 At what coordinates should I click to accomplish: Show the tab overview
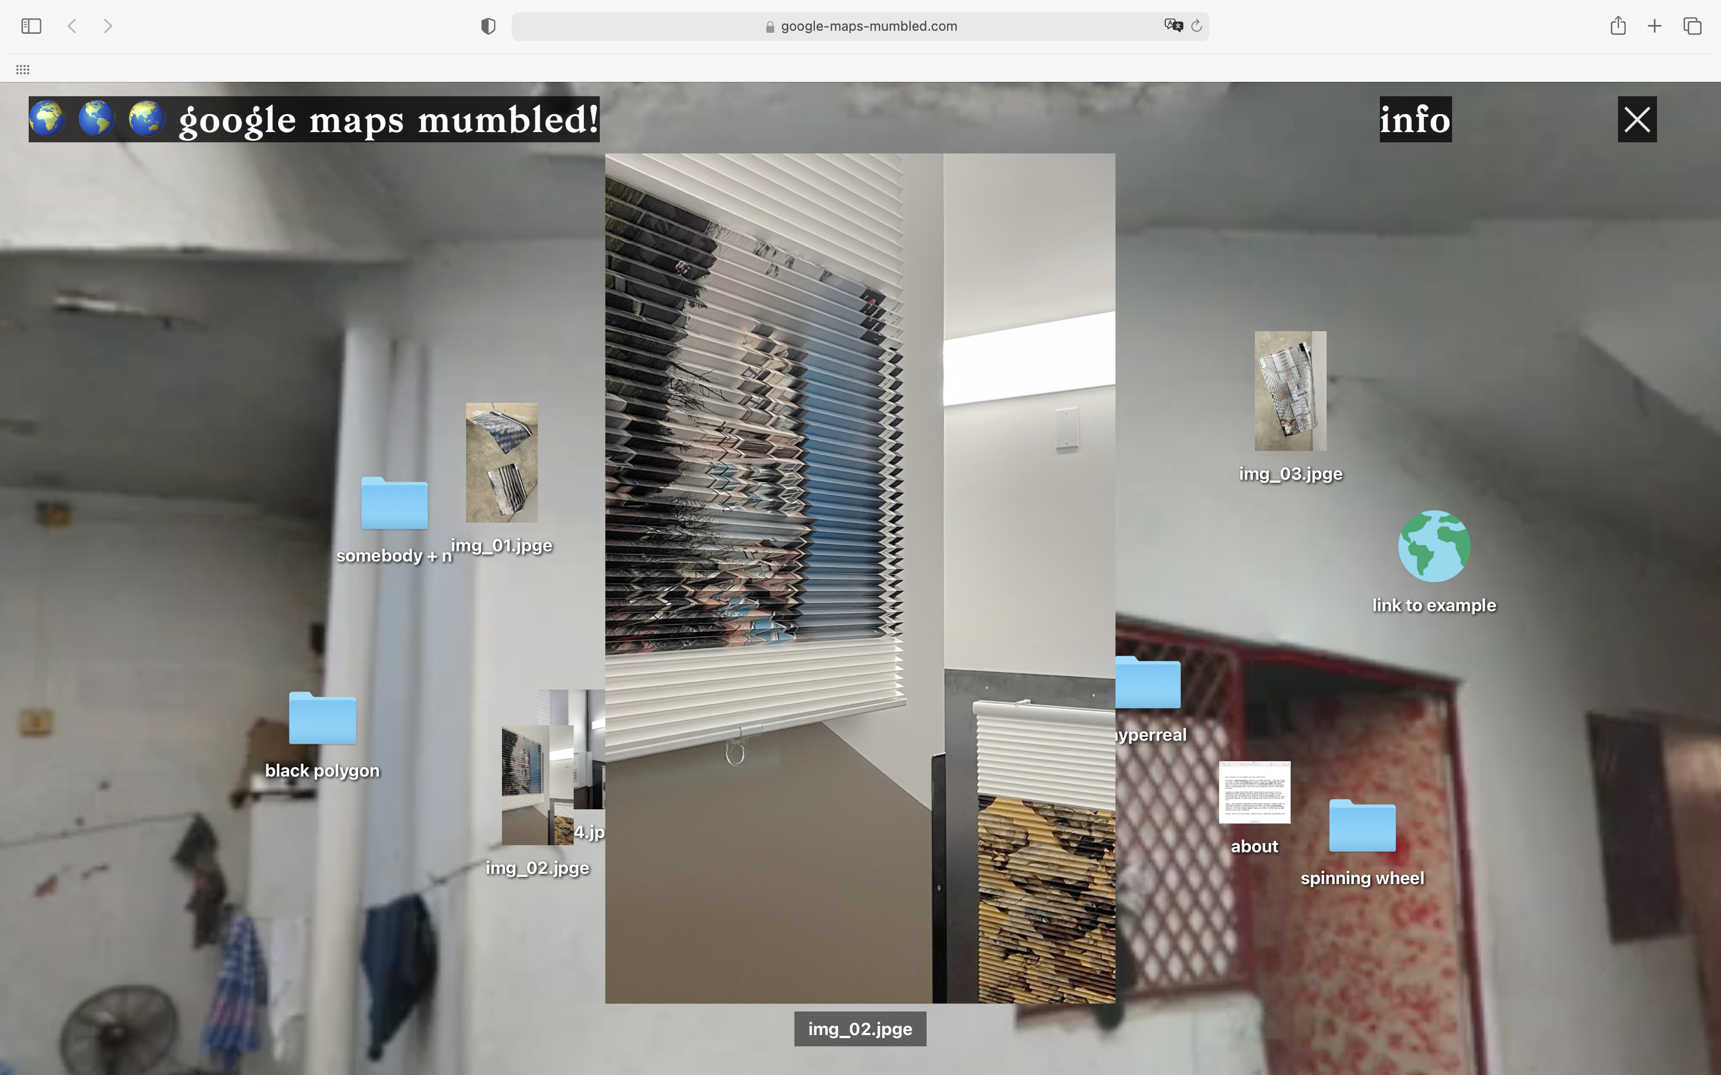click(x=1692, y=26)
